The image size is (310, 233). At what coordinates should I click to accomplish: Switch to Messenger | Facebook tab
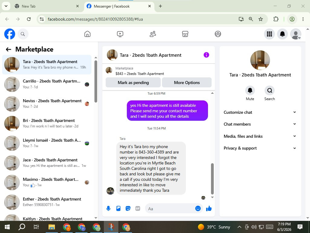pyautogui.click(x=119, y=6)
